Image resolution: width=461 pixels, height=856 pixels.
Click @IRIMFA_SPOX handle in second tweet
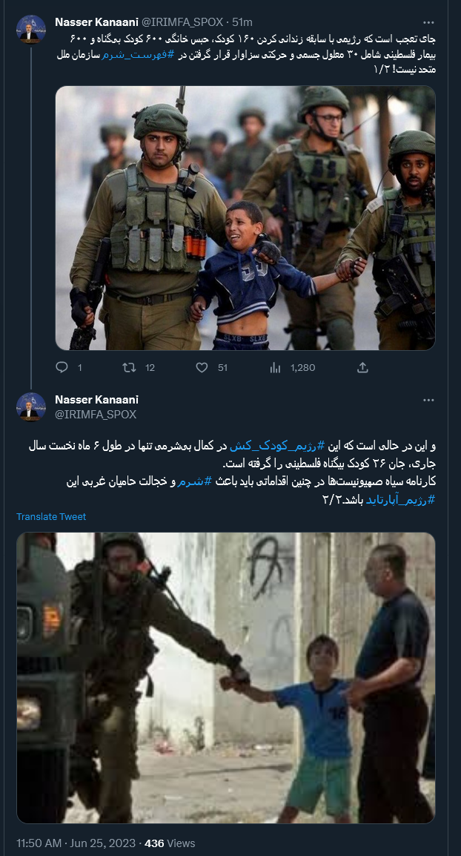tap(96, 414)
